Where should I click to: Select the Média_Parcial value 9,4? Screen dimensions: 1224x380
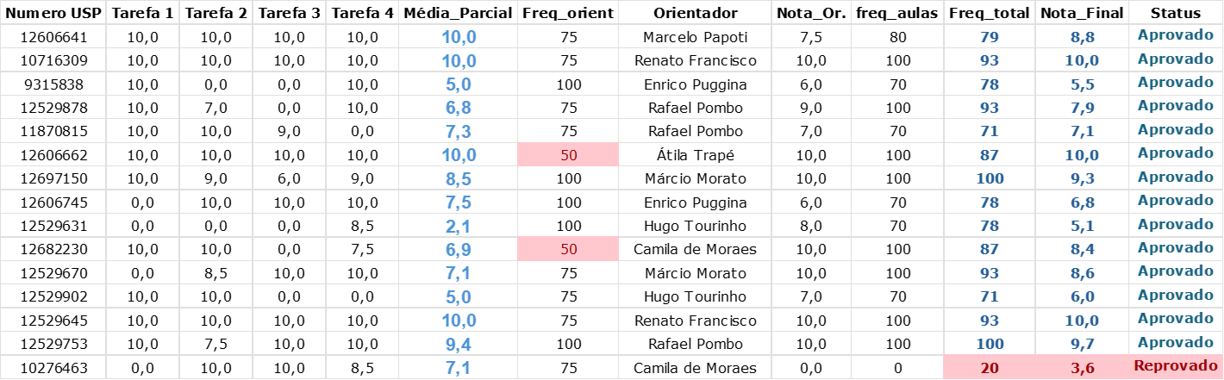point(459,344)
